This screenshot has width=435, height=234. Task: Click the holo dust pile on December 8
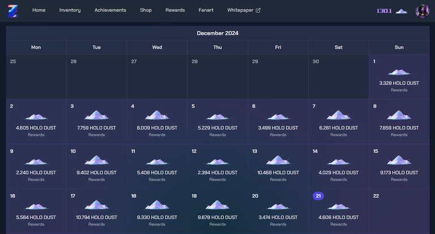pyautogui.click(x=399, y=115)
